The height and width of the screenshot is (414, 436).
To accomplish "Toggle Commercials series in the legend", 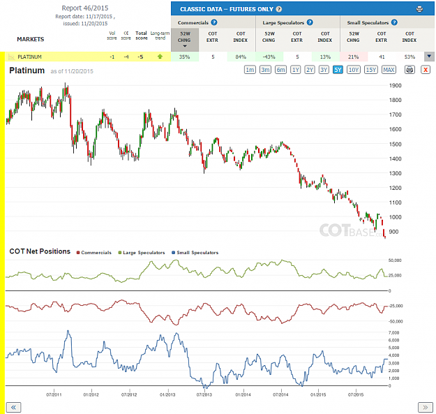I will point(94,253).
